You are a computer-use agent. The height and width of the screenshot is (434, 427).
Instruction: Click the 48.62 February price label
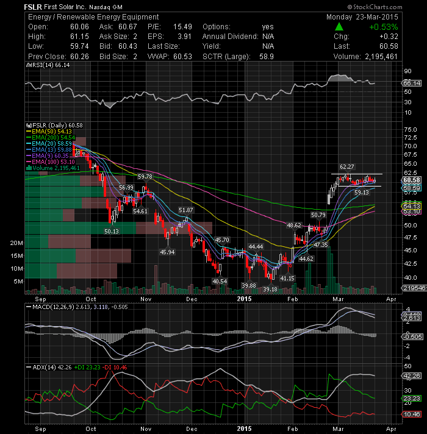[x=294, y=226]
